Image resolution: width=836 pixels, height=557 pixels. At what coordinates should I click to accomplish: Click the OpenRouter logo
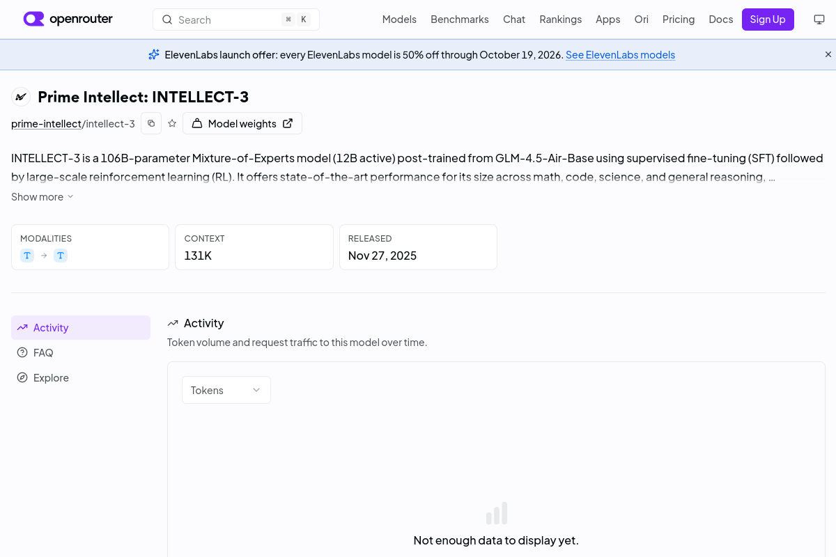click(68, 19)
